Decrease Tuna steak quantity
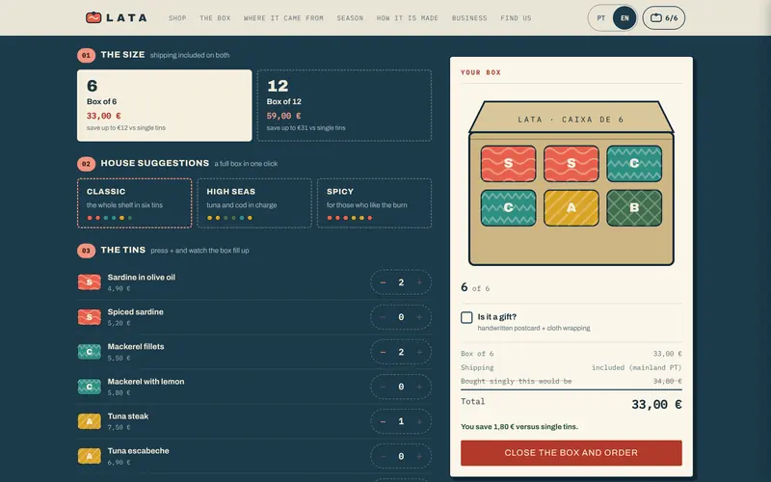Image resolution: width=771 pixels, height=482 pixels. click(383, 421)
